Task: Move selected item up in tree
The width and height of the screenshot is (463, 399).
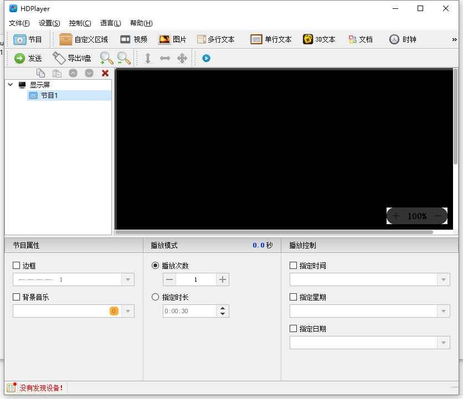Action: point(73,73)
